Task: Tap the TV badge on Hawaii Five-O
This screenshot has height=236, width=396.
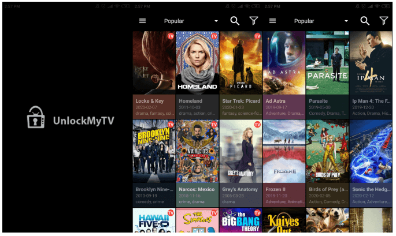Action: pyautogui.click(x=171, y=213)
